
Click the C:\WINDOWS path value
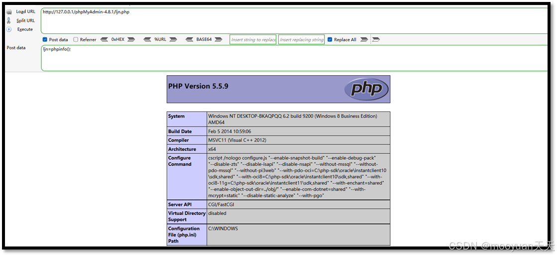click(223, 229)
